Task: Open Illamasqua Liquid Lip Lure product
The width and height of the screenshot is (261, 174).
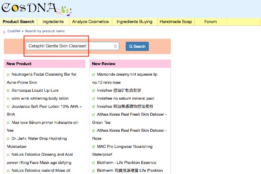Action: click(x=35, y=90)
